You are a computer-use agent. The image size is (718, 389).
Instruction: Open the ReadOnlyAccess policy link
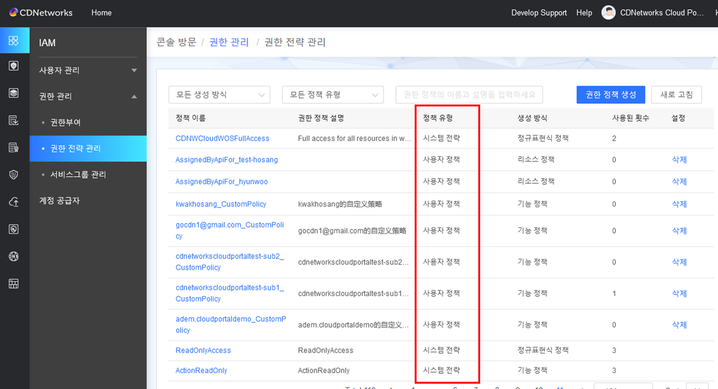(203, 350)
